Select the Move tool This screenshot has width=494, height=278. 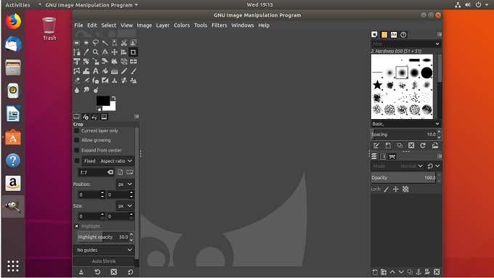click(x=114, y=52)
